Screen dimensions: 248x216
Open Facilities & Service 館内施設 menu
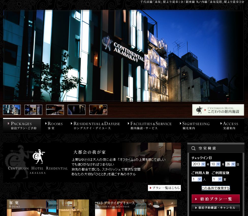point(150,126)
